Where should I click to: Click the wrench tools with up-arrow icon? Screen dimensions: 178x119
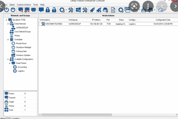click(71, 10)
